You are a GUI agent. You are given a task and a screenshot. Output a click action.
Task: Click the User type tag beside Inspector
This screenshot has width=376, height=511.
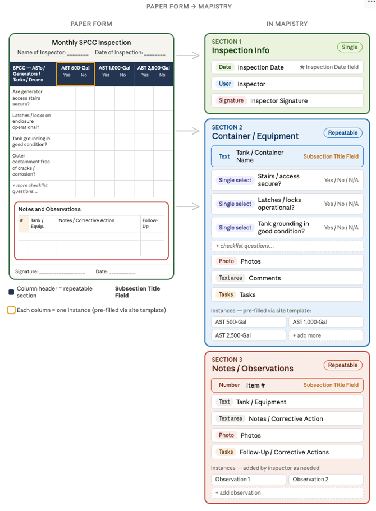[x=224, y=84]
